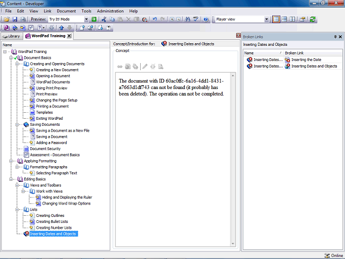This screenshot has height=259, width=345.
Task: Save the outline with the floppy disk icon
Action: click(15, 19)
